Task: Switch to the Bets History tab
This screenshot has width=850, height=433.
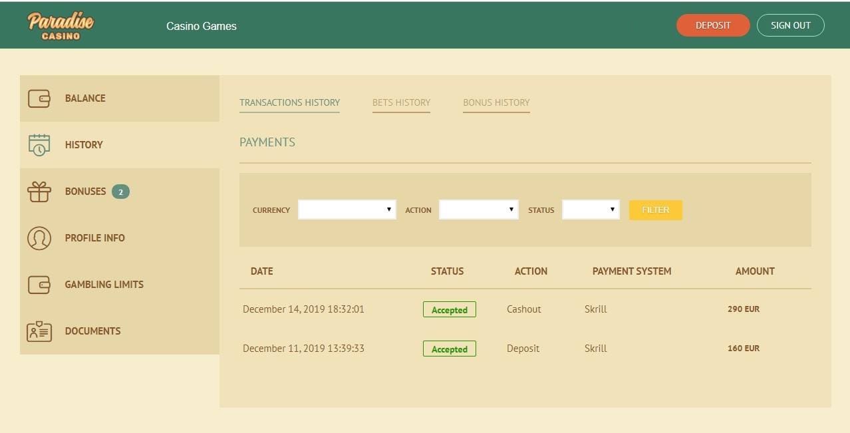Action: 401,102
